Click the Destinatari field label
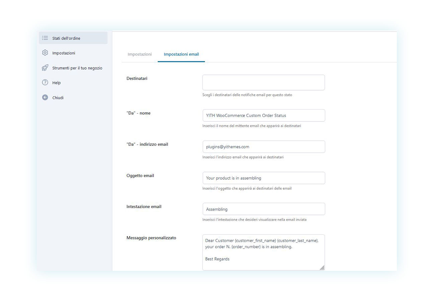 [x=137, y=78]
